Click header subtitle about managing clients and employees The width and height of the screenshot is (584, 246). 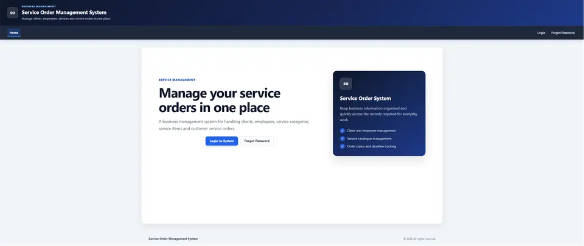click(66, 19)
